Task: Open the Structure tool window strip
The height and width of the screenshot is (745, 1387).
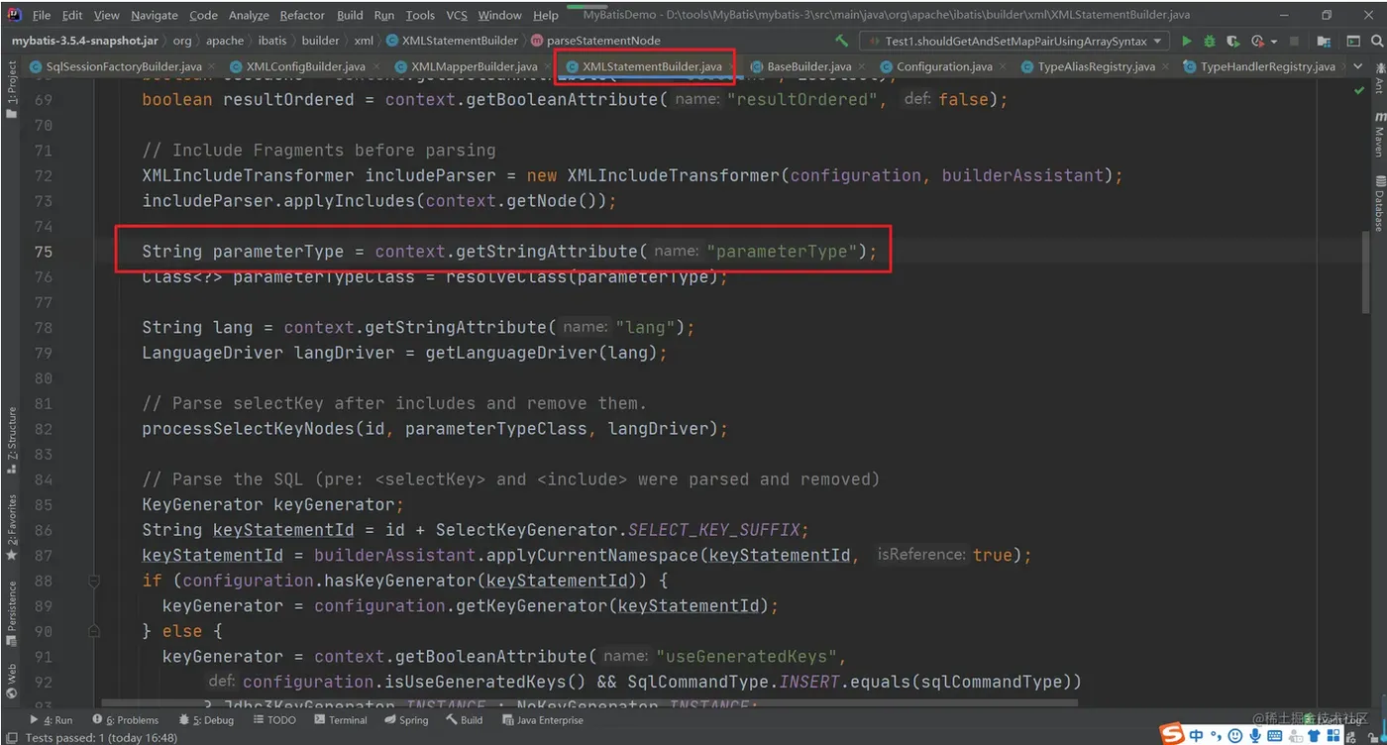Action: pyautogui.click(x=11, y=442)
